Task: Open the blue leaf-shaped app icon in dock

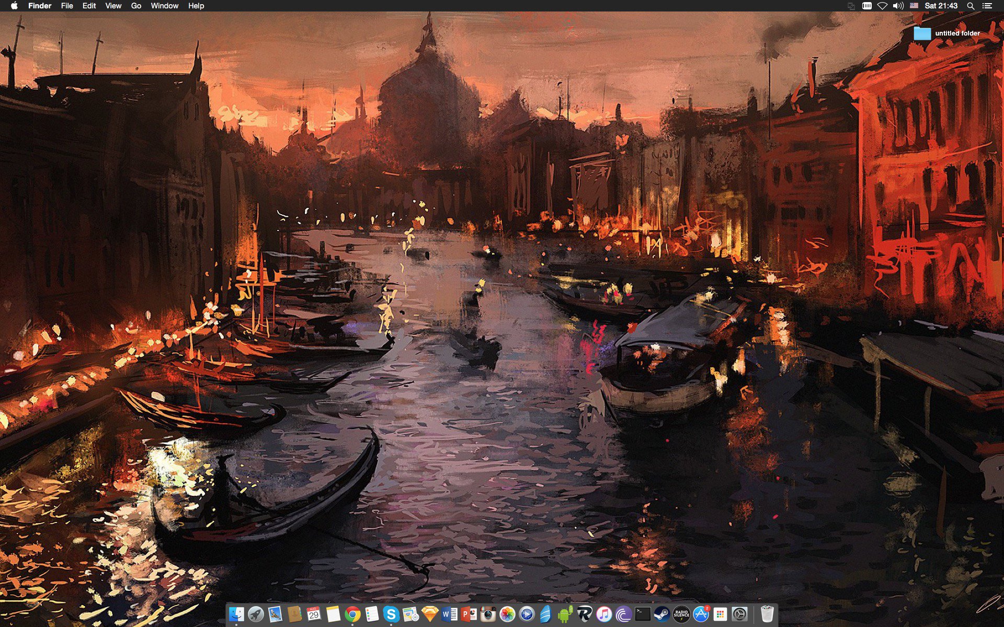Action: 546,614
